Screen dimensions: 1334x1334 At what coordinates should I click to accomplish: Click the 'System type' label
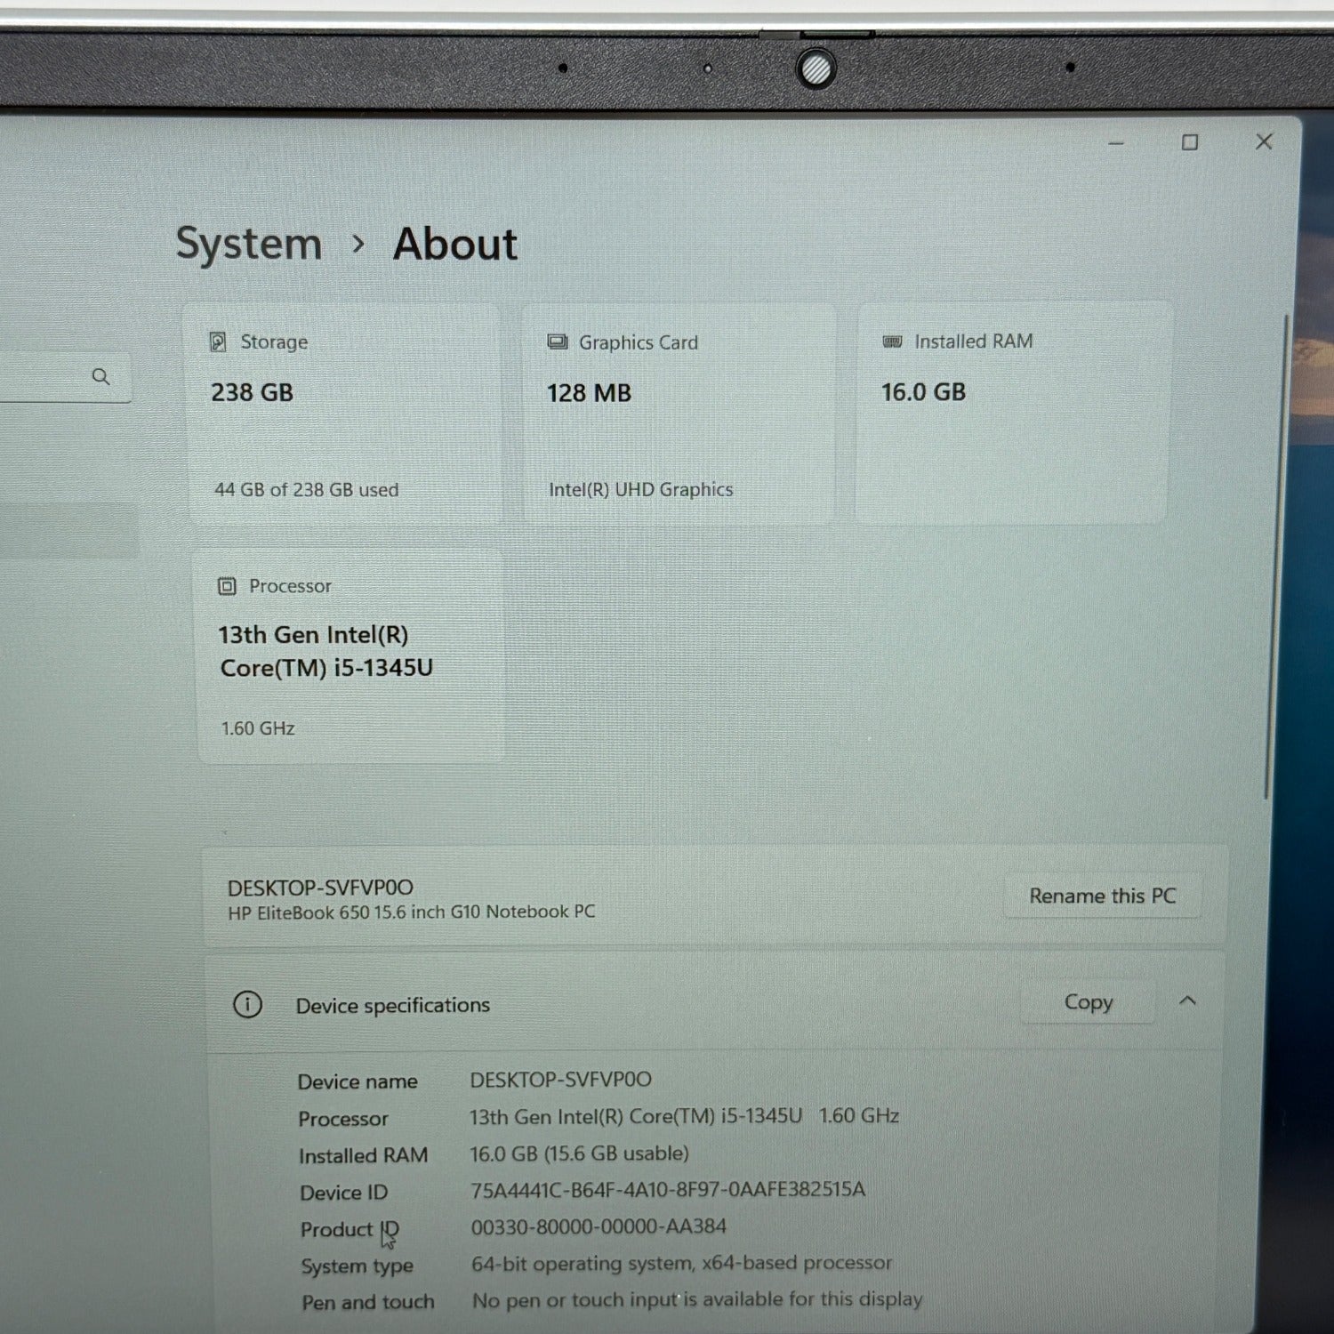pyautogui.click(x=357, y=1266)
